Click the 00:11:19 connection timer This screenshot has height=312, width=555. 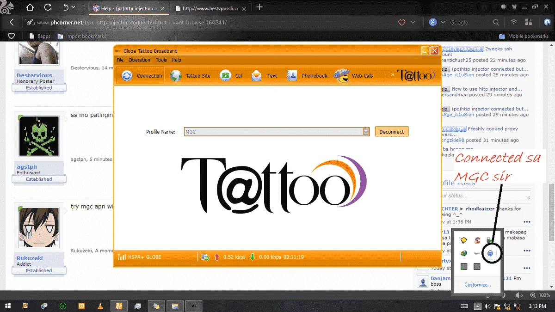[294, 257]
